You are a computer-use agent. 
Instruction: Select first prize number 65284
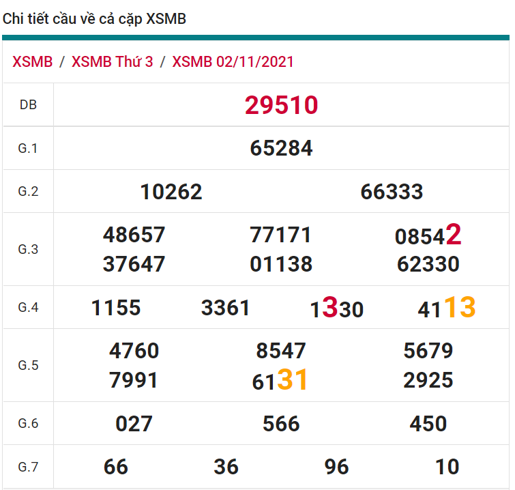click(x=281, y=148)
